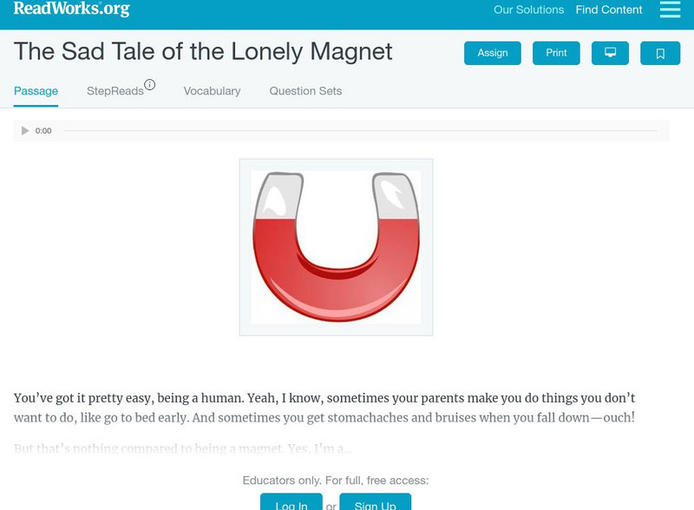The width and height of the screenshot is (694, 510).
Task: Open the Question Sets tab
Action: 304,91
